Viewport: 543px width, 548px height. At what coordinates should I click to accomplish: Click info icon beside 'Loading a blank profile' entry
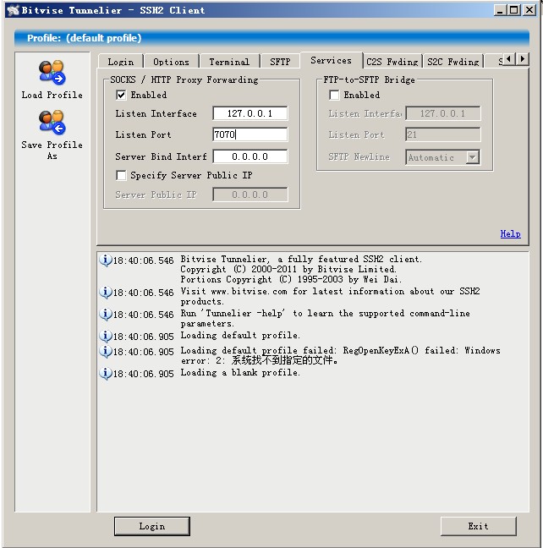tap(105, 373)
